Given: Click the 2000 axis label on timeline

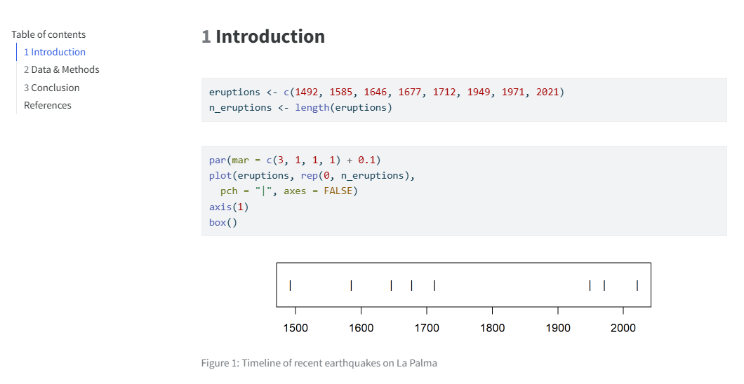Looking at the screenshot, I should tap(623, 328).
